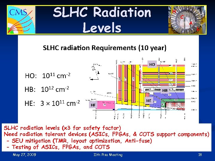Click the HCAL detector ring photo
The width and height of the screenshot is (215, 161).
[187, 20]
